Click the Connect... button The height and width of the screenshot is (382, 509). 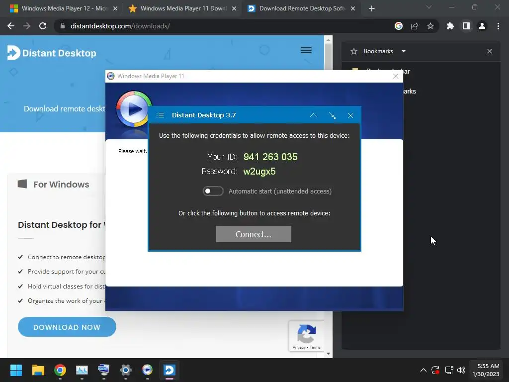click(253, 234)
